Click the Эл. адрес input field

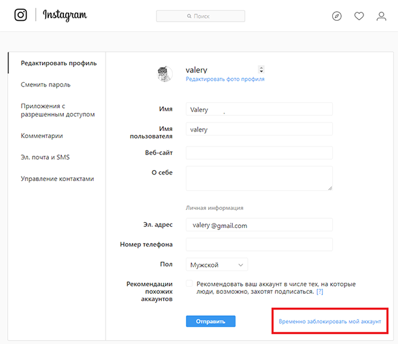259,225
